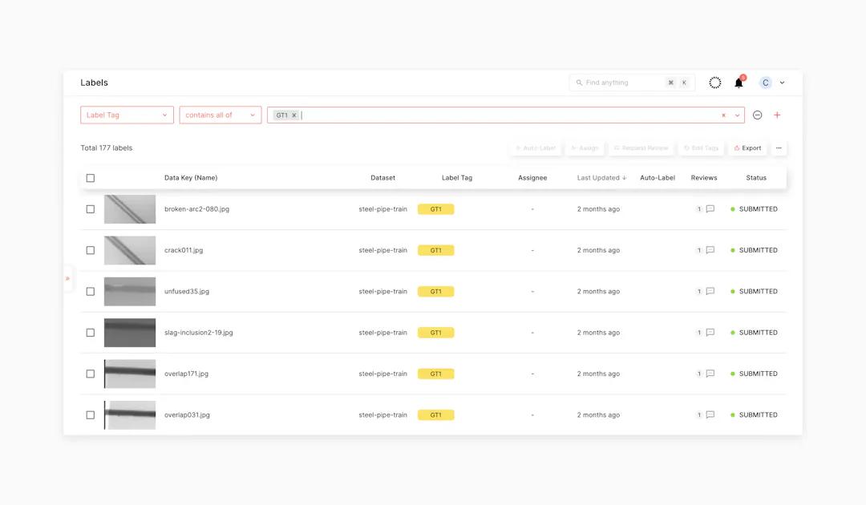Add a new filter with the plus button

pos(776,115)
